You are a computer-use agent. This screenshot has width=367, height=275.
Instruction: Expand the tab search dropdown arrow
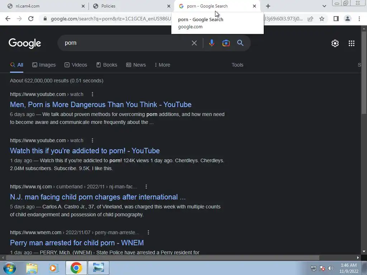(324, 6)
